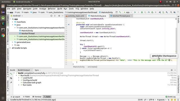Screen dimensions: 180x101
Task: Switch to the activity_main.xml editor tab
Action: point(76,16)
